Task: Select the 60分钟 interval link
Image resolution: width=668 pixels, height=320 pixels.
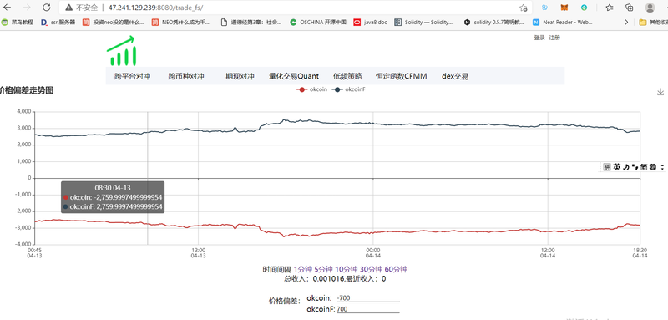Action: point(396,269)
